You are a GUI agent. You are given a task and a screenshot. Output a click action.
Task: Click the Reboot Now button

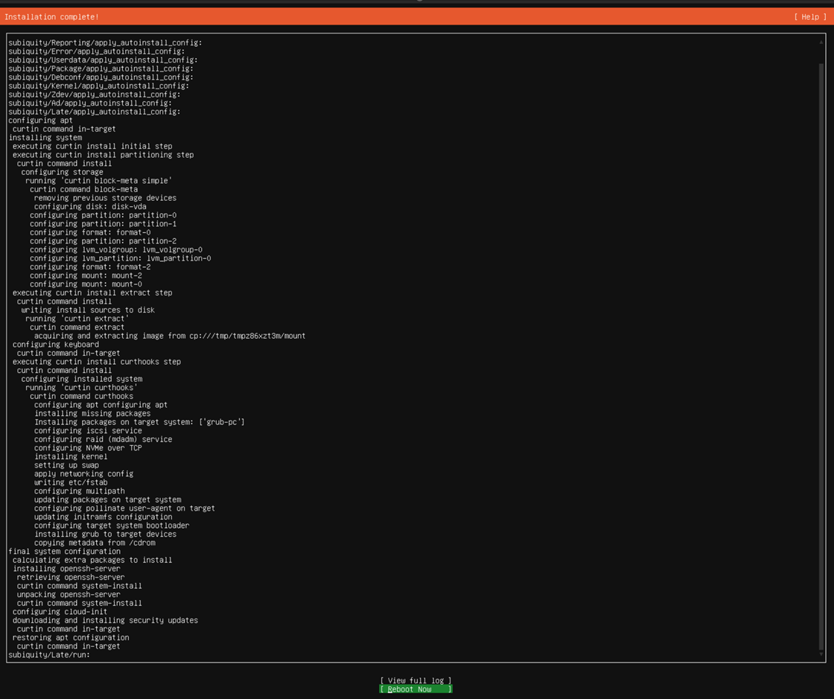416,689
